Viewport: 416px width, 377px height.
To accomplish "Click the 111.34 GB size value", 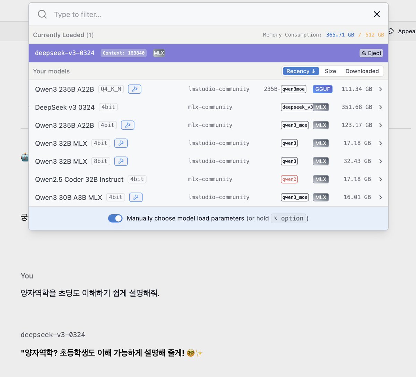I will 357,89.
